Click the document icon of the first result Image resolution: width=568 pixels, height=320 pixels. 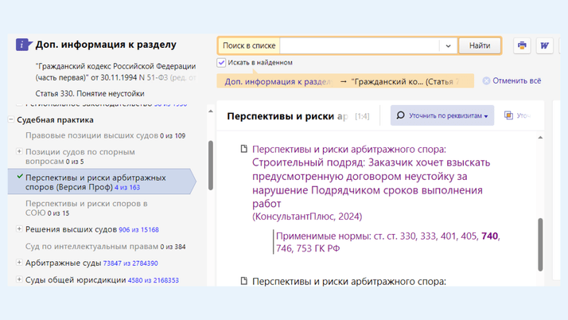tap(244, 149)
